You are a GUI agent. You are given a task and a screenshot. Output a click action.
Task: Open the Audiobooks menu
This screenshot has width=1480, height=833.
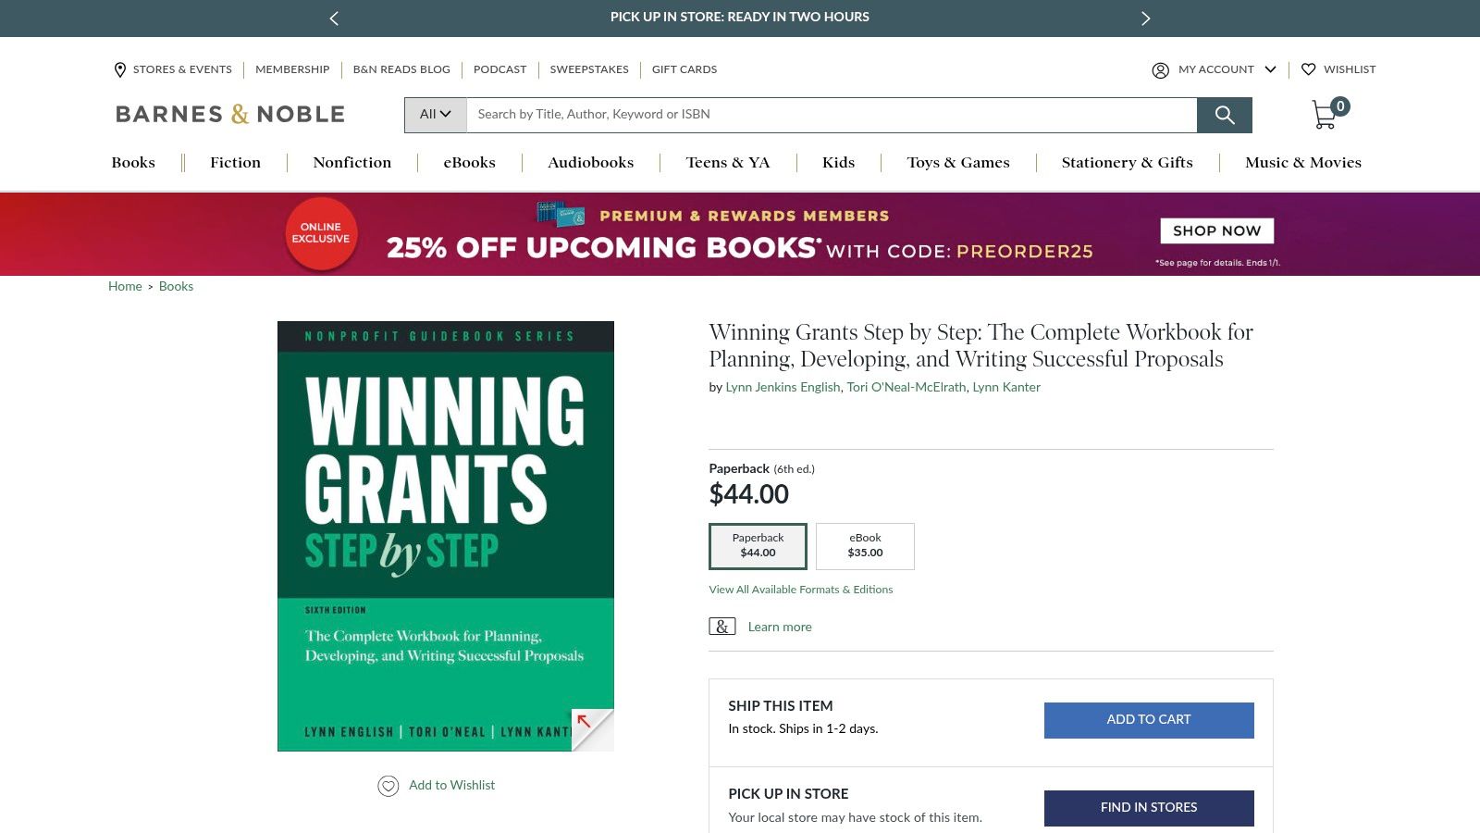tap(591, 163)
